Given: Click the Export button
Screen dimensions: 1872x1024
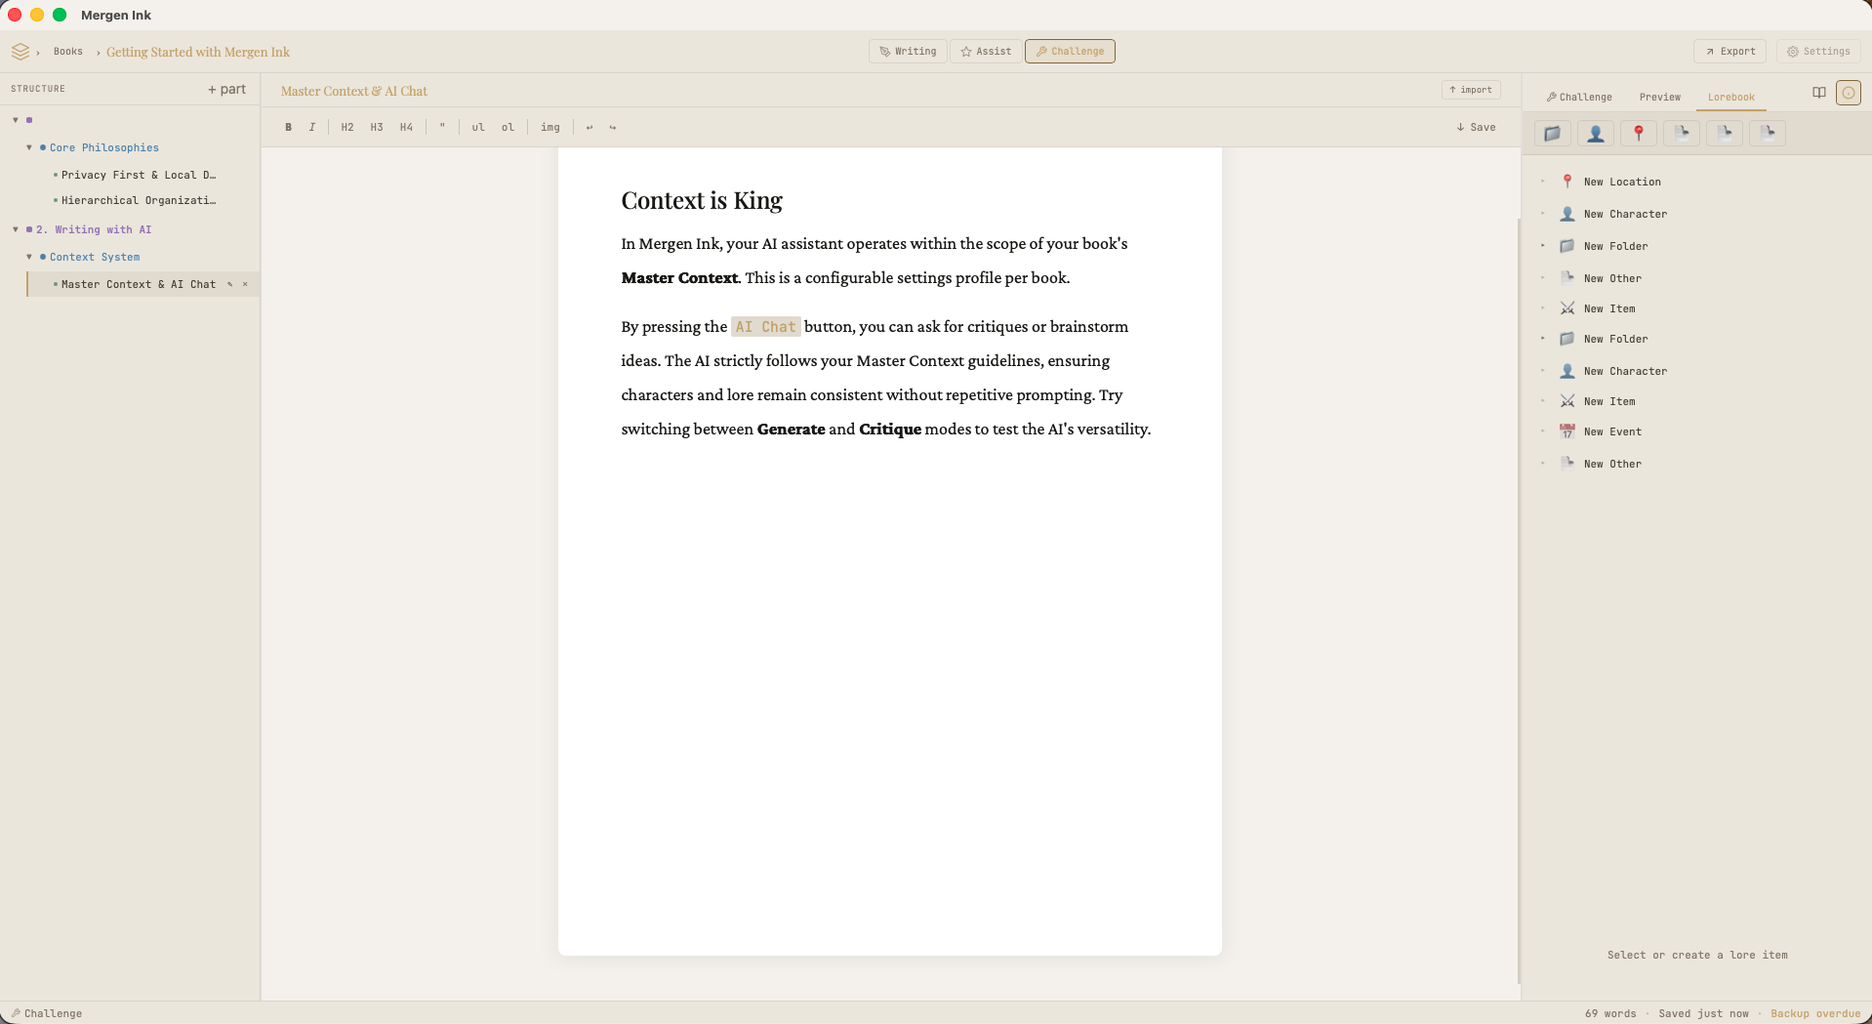Looking at the screenshot, I should tap(1730, 51).
